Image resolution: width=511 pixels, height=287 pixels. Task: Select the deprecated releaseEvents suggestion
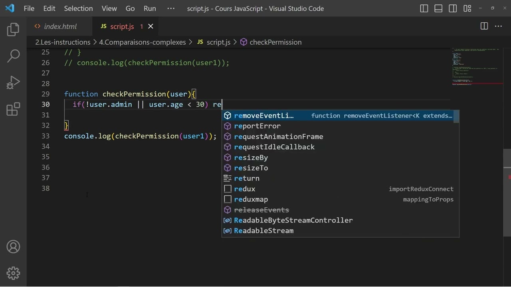click(338, 210)
